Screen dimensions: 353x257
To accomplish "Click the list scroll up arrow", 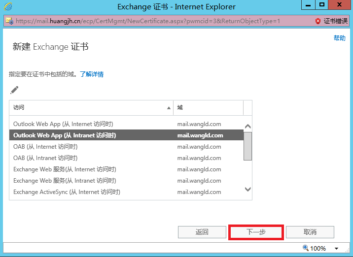I will coord(247,127).
